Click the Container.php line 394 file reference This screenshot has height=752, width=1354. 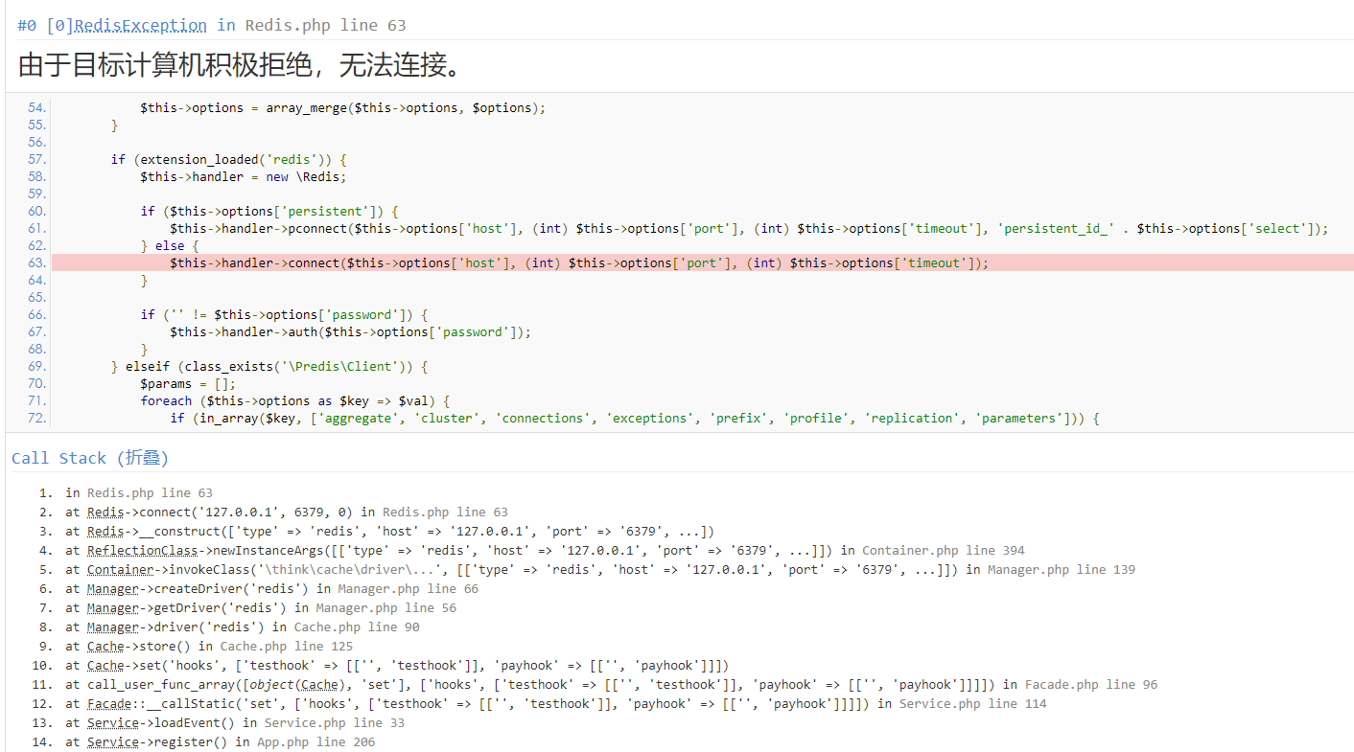[x=943, y=550]
